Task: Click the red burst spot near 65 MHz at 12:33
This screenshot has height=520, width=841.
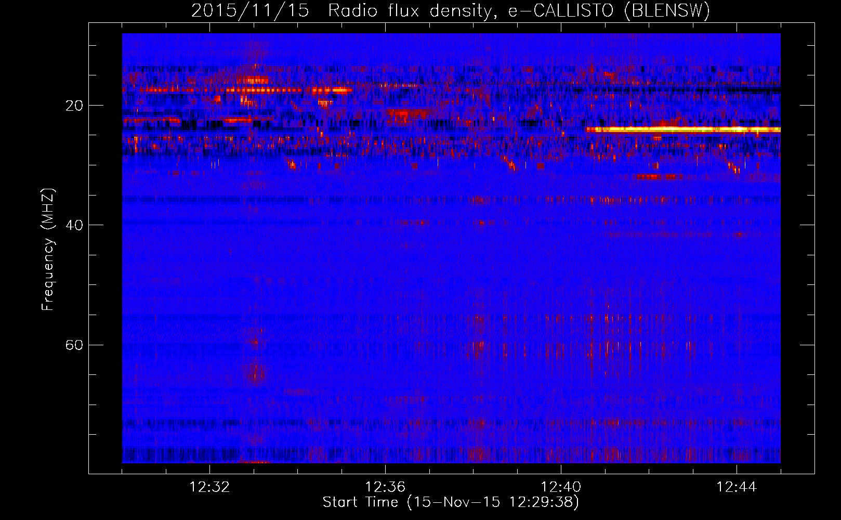Action: [x=256, y=373]
